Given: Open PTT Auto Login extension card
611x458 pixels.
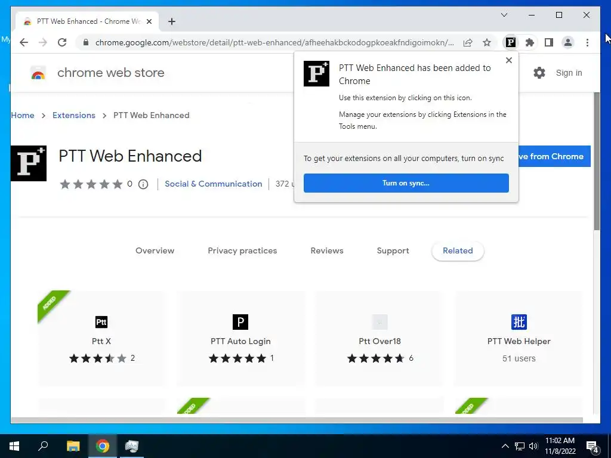Looking at the screenshot, I should [240, 339].
